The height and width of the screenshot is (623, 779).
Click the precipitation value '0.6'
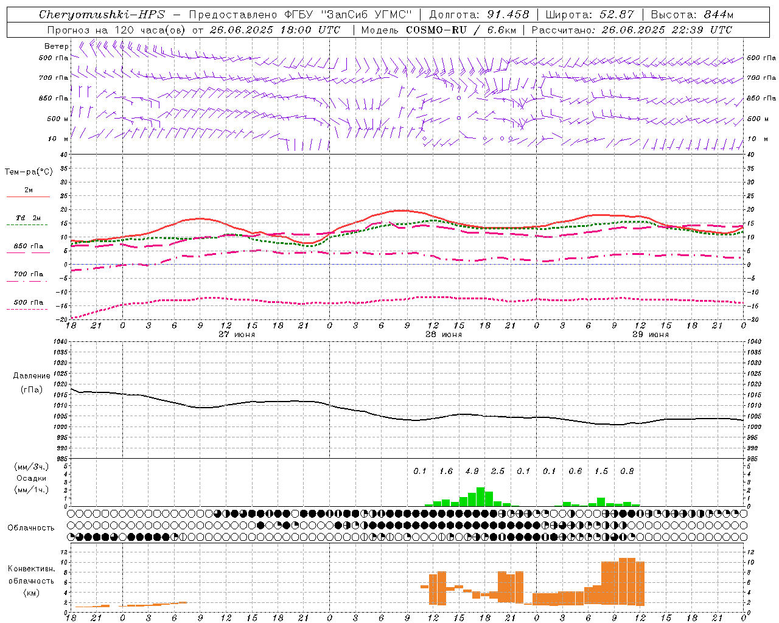click(x=575, y=471)
